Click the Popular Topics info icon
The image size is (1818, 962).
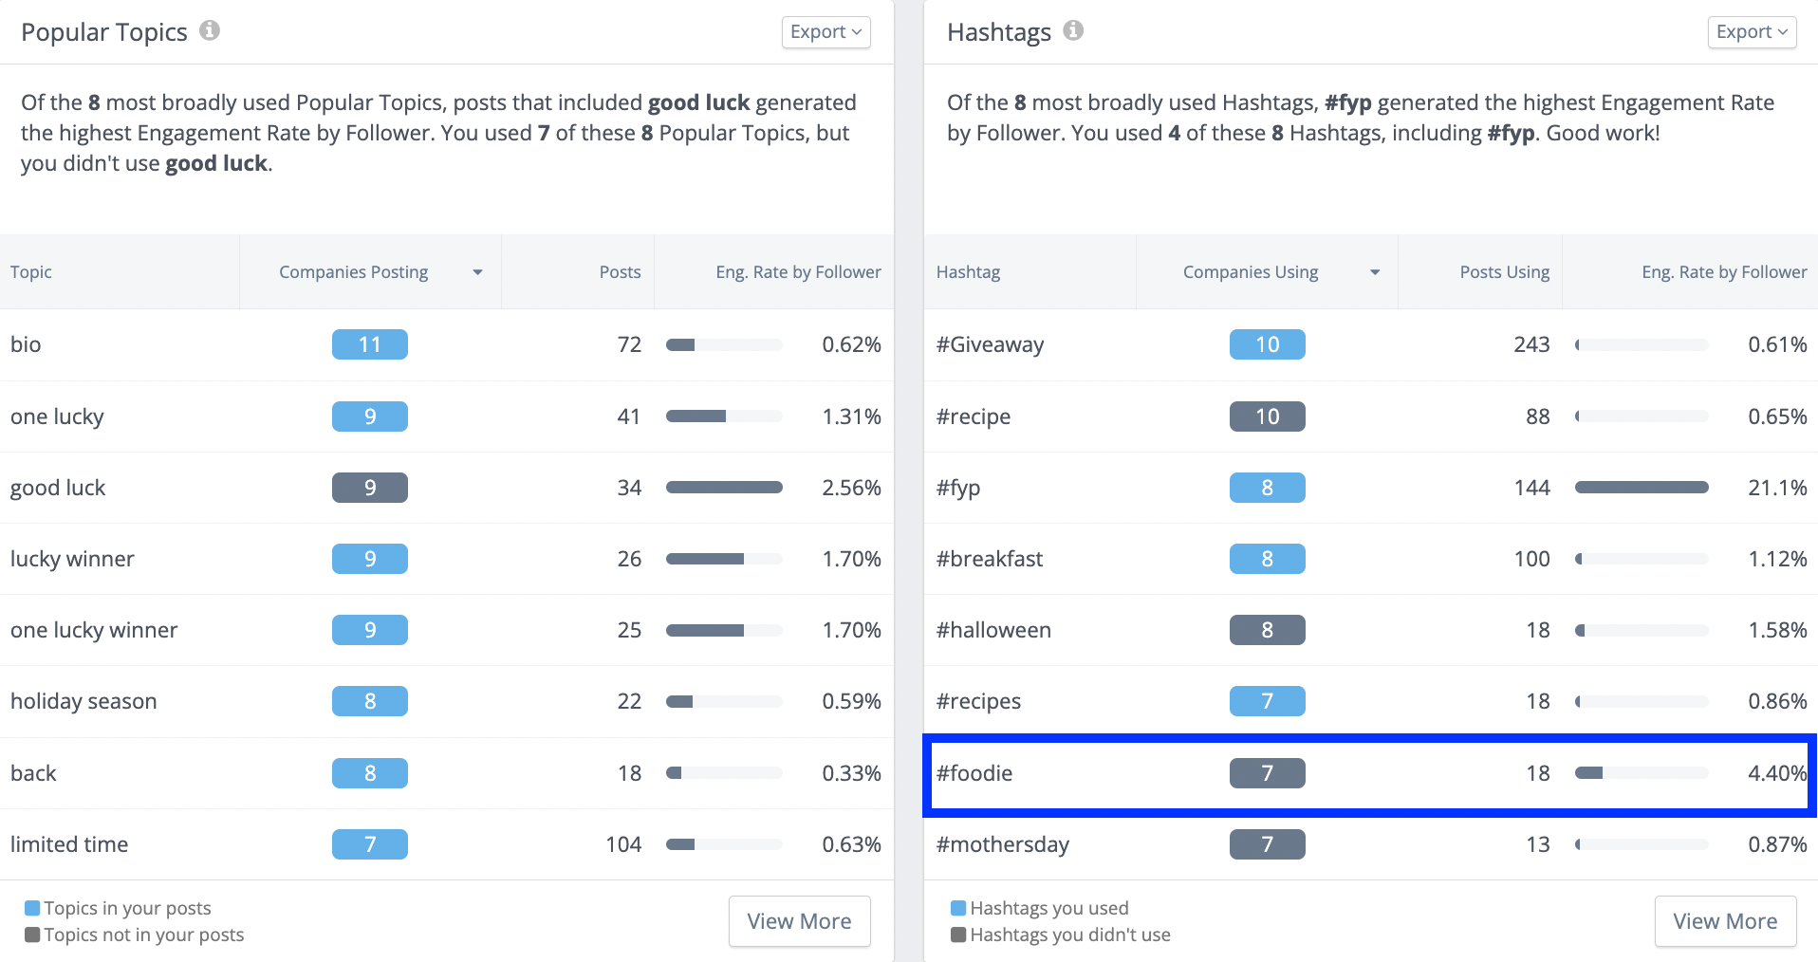tap(211, 30)
